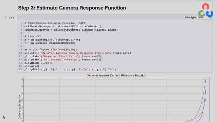The image size is (217, 122).
Task: Click the plt.title code line
Action: [78, 53]
